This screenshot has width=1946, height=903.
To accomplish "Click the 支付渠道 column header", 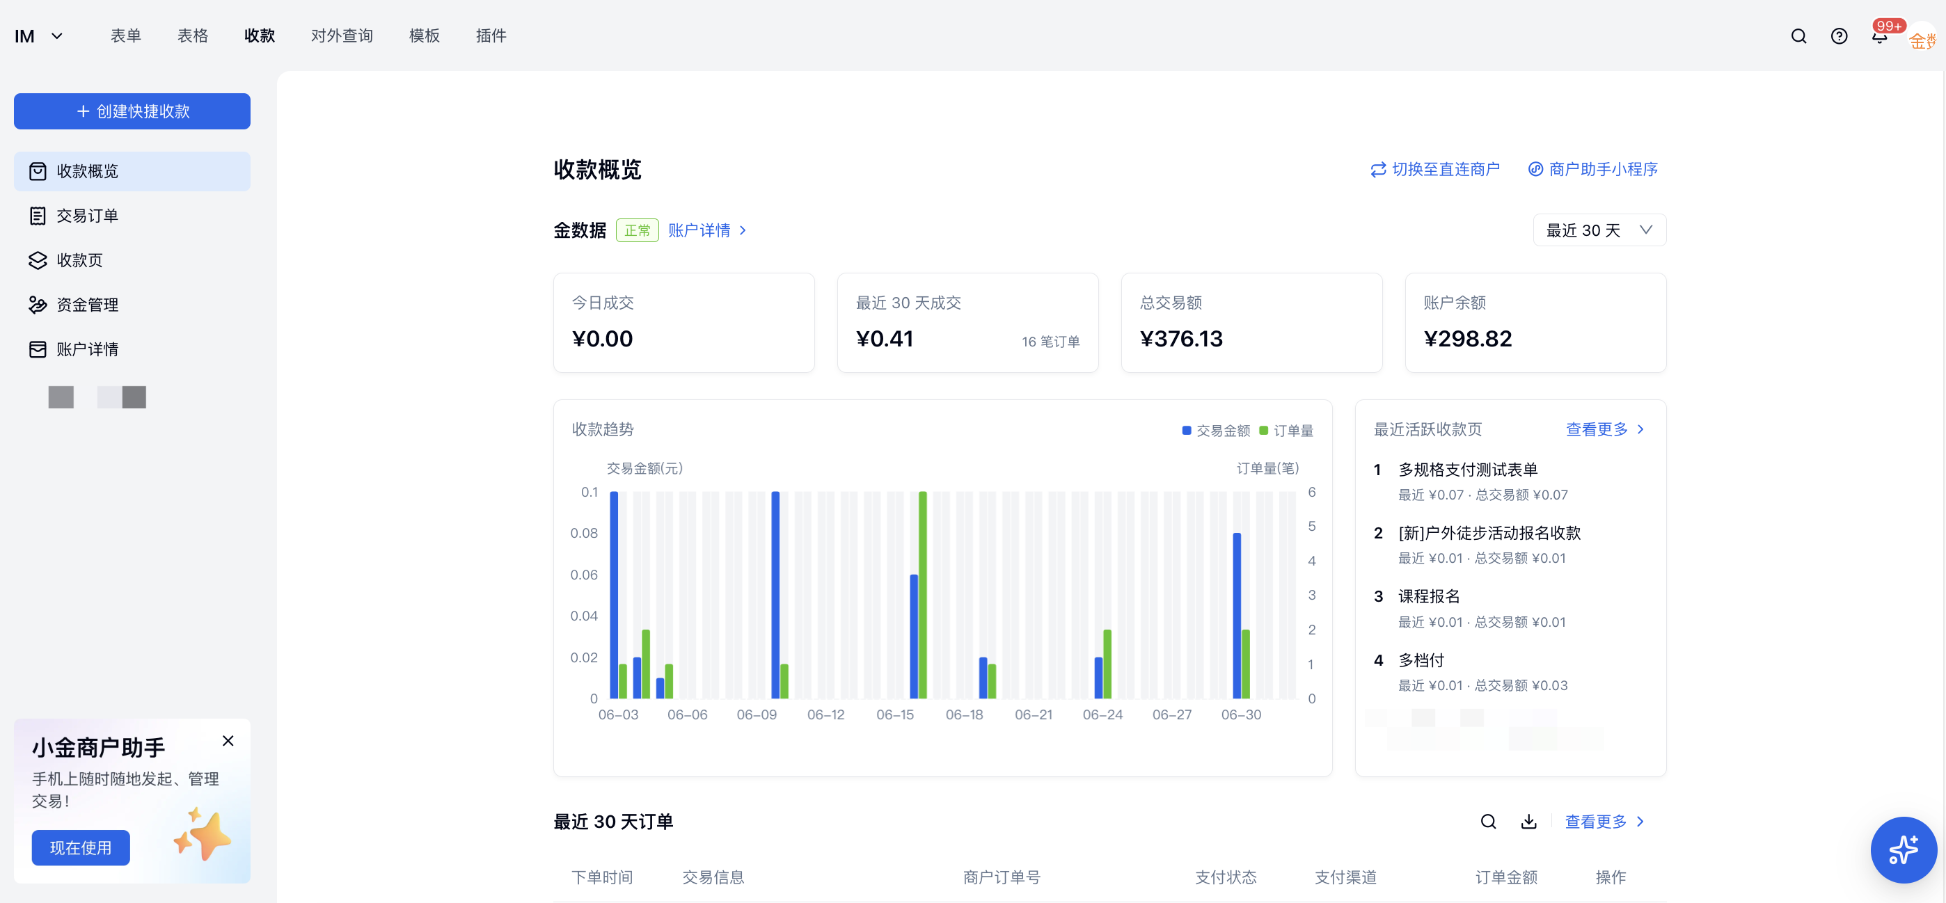I will (x=1345, y=877).
